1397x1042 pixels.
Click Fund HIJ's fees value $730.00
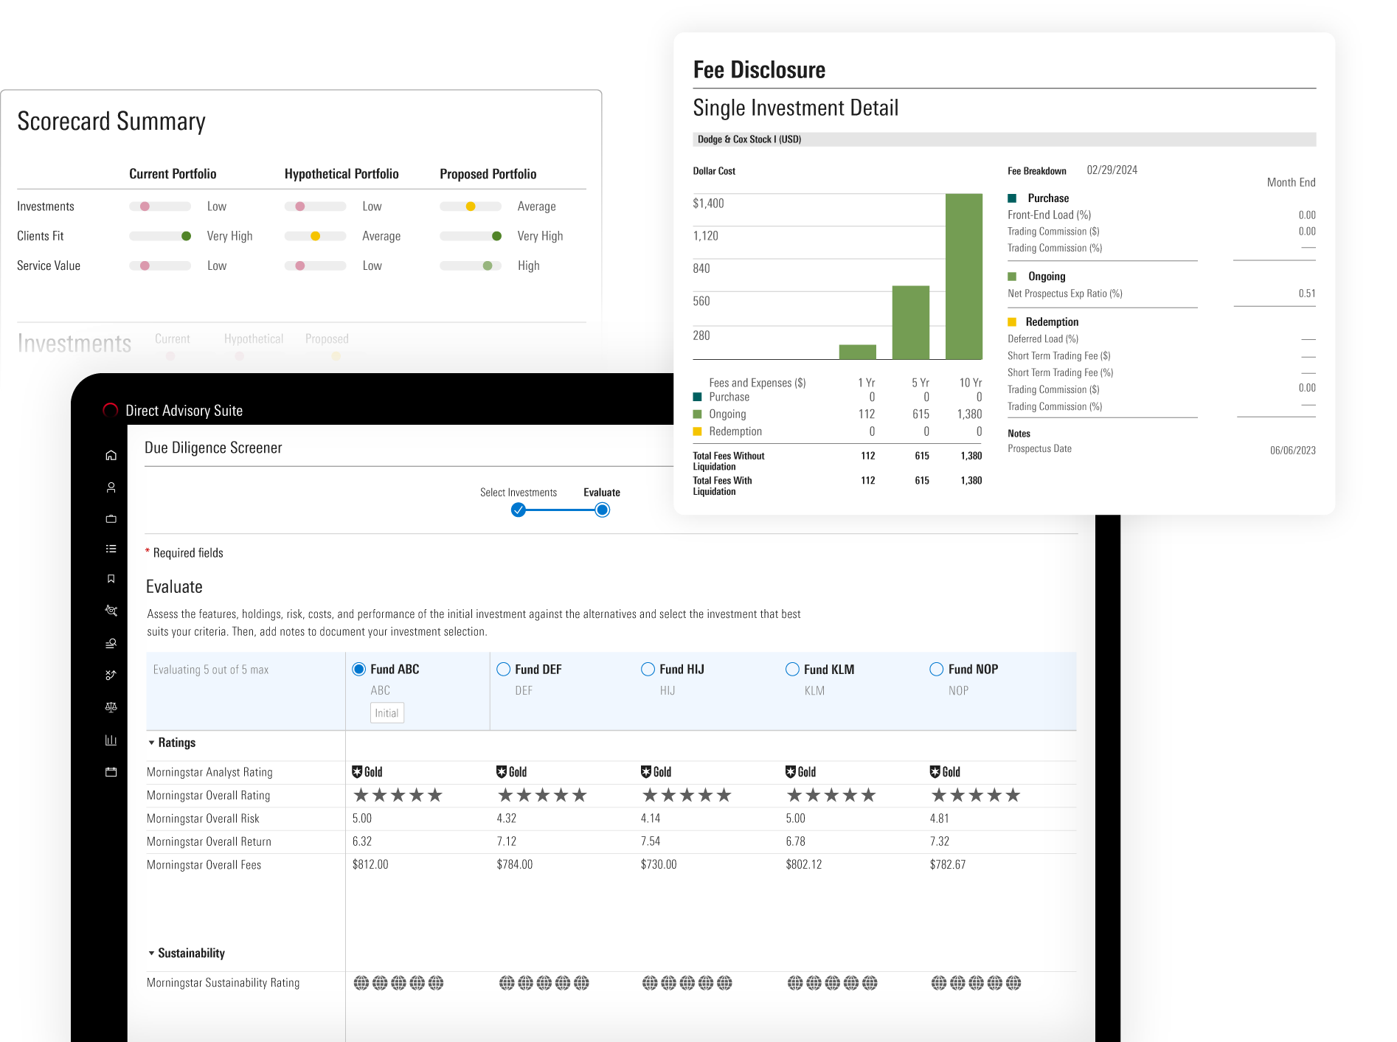click(x=659, y=864)
